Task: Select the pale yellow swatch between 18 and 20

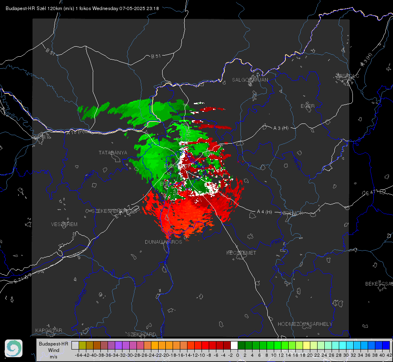Action: 307,345
